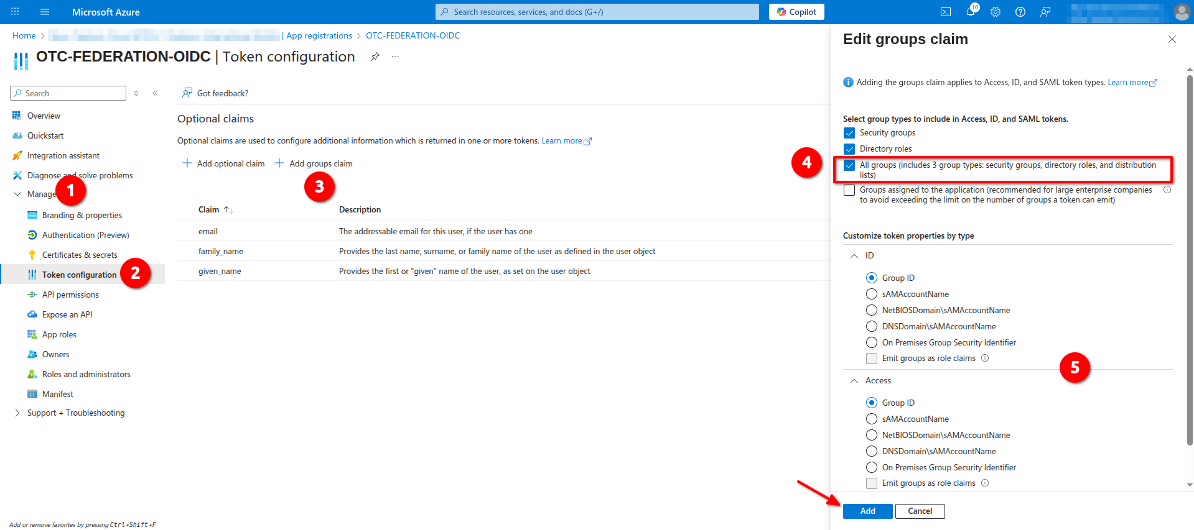Screen dimensions: 1194x530
Task: Open API permissions in the sidebar
Action: coord(70,295)
